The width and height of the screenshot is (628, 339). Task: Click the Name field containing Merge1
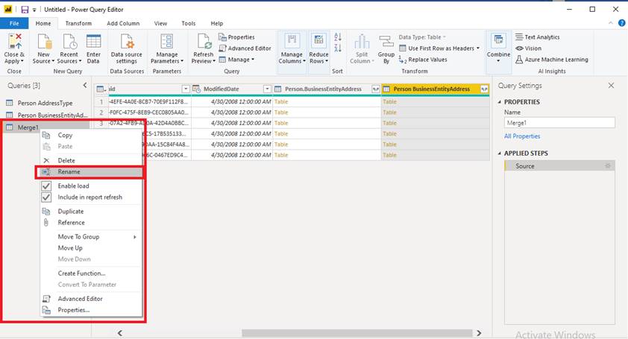pos(559,123)
